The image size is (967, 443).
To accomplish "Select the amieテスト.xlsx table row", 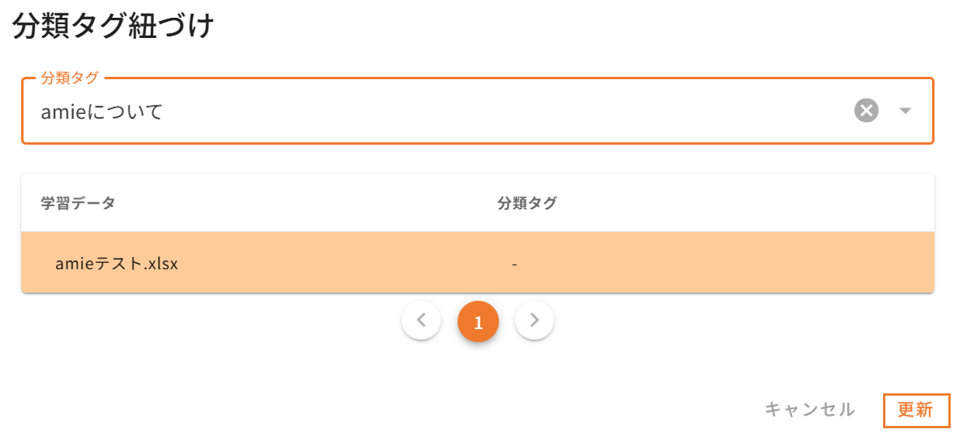I will pos(311,264).
